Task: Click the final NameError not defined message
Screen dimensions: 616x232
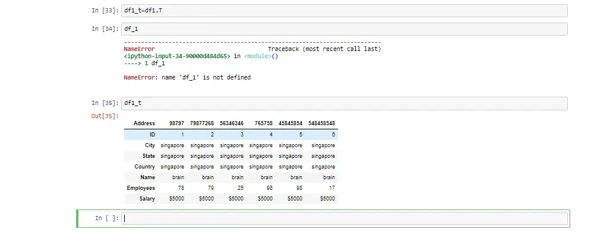Action: pyautogui.click(x=187, y=77)
